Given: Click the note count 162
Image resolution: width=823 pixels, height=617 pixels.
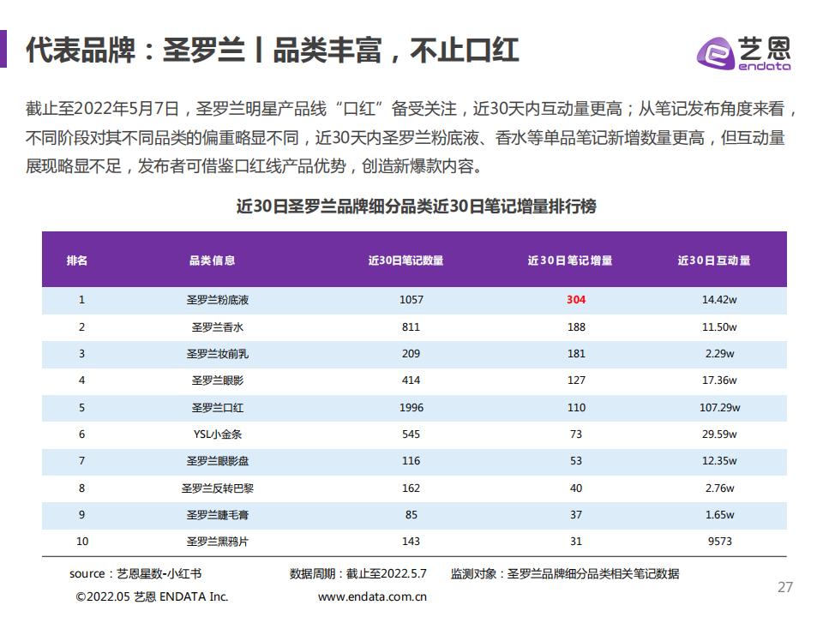Looking at the screenshot, I should pyautogui.click(x=411, y=488).
